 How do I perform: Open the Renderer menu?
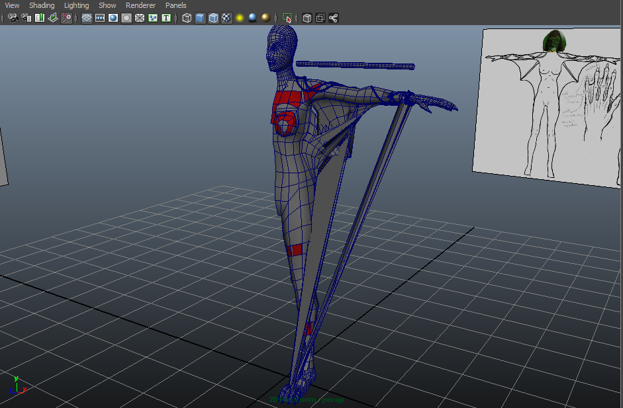[140, 5]
